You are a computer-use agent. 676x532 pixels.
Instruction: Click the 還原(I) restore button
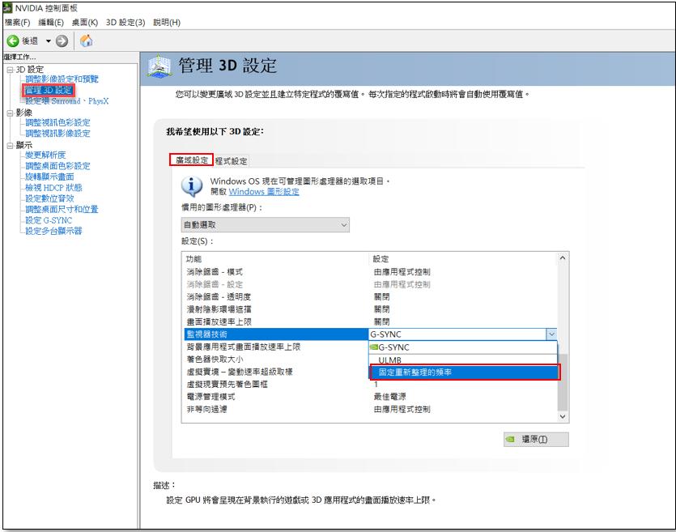tap(536, 440)
